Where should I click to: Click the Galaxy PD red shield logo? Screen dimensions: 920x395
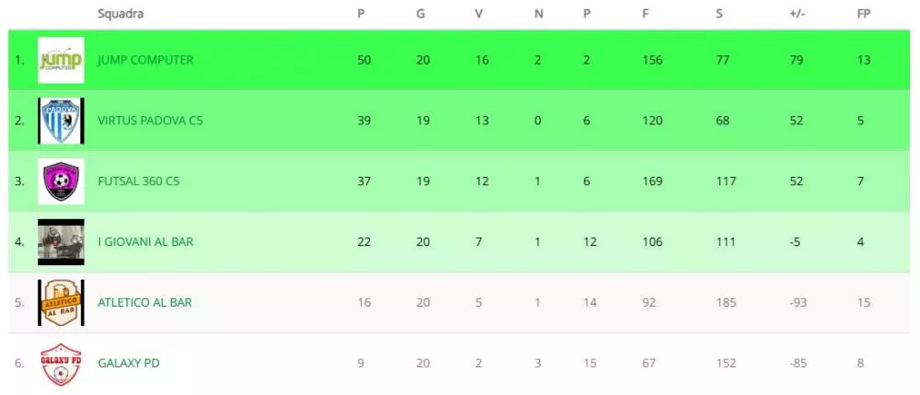[x=61, y=364]
